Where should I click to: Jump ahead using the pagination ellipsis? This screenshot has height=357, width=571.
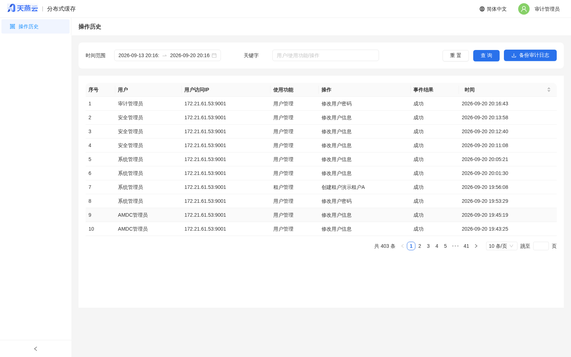click(455, 246)
